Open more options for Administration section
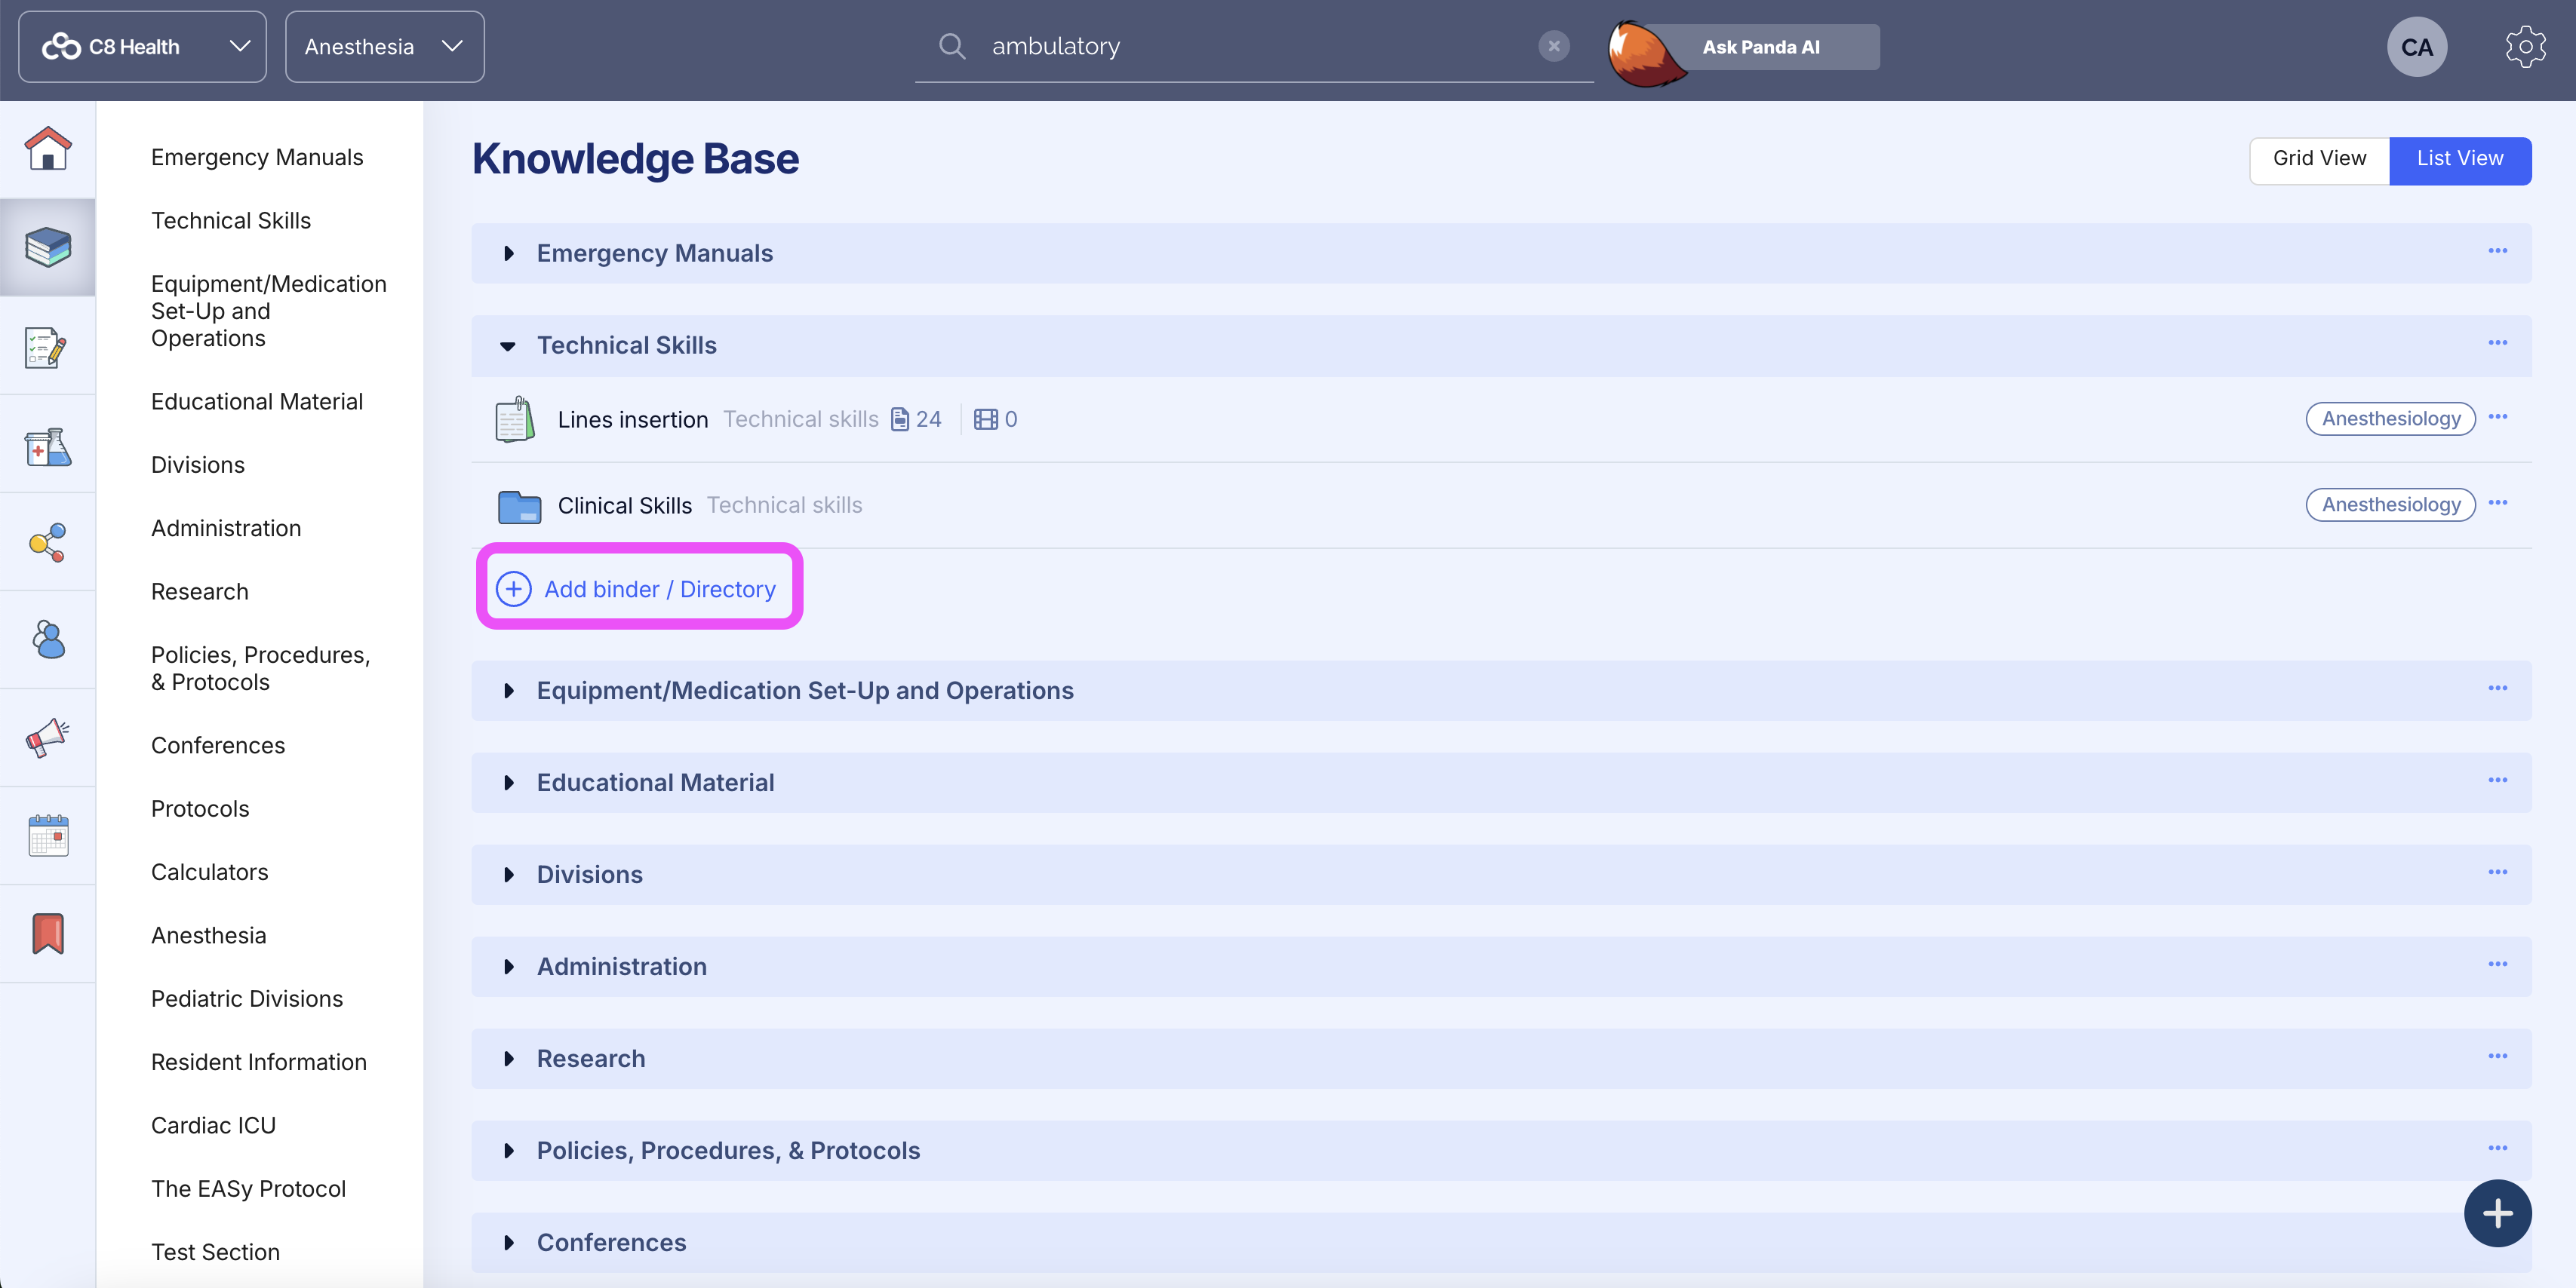Image resolution: width=2576 pixels, height=1288 pixels. (2497, 964)
